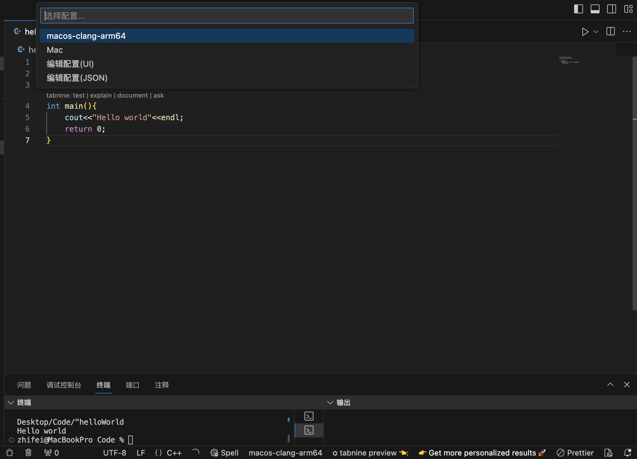Switch to 问题 panel tab

(24, 385)
